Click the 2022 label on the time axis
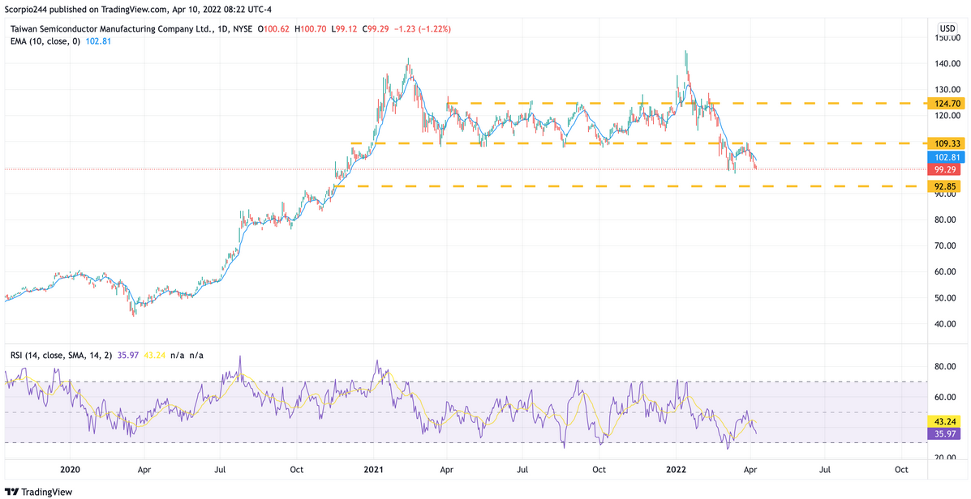 [676, 469]
